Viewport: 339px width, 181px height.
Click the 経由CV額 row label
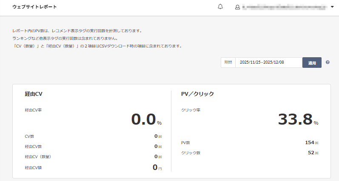pyautogui.click(x=33, y=167)
